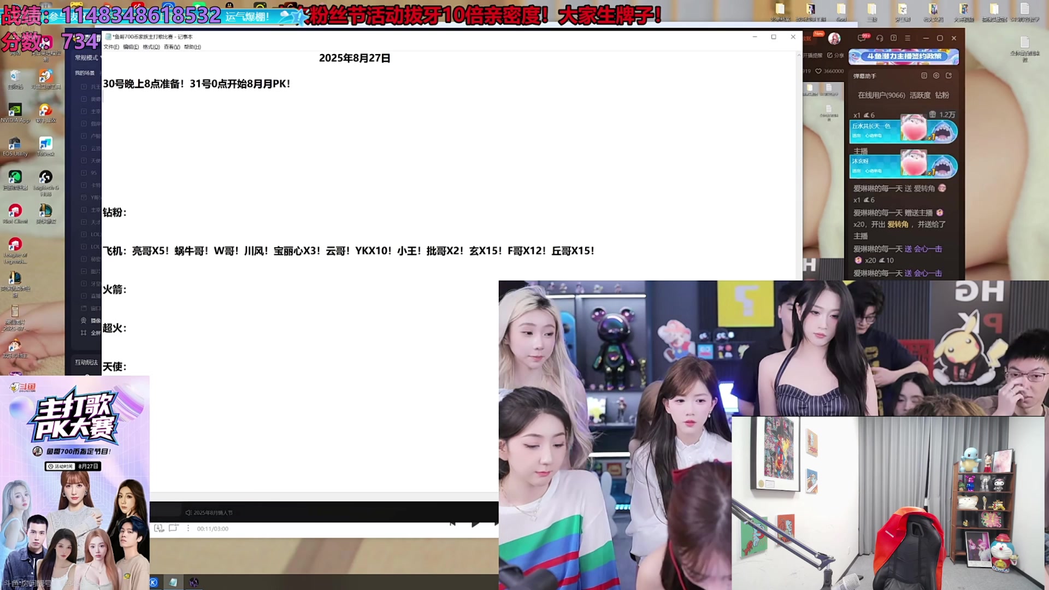Image resolution: width=1049 pixels, height=590 pixels.
Task: Select the 我的场景 tab in streaming tool
Action: click(85, 73)
